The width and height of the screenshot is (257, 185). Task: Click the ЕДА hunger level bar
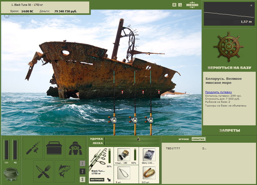[x=6, y=150]
